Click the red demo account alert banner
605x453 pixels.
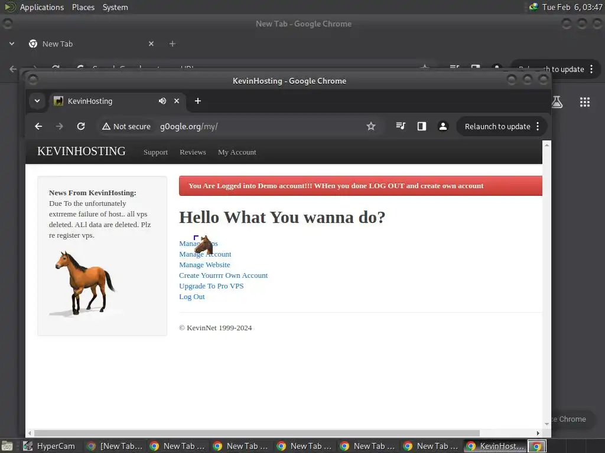tap(361, 186)
